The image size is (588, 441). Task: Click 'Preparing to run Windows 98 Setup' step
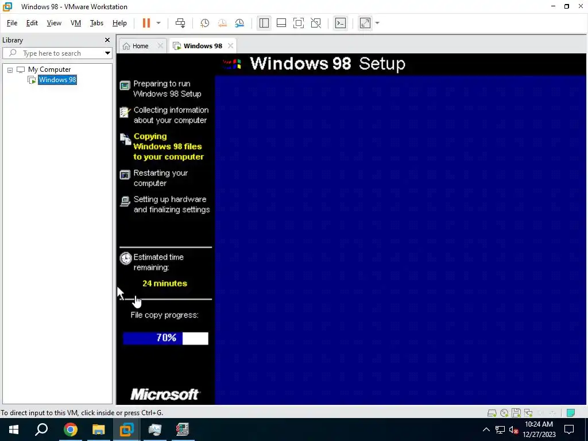(x=167, y=89)
